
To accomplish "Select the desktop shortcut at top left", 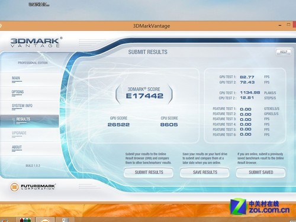I will pyautogui.click(x=39, y=4).
